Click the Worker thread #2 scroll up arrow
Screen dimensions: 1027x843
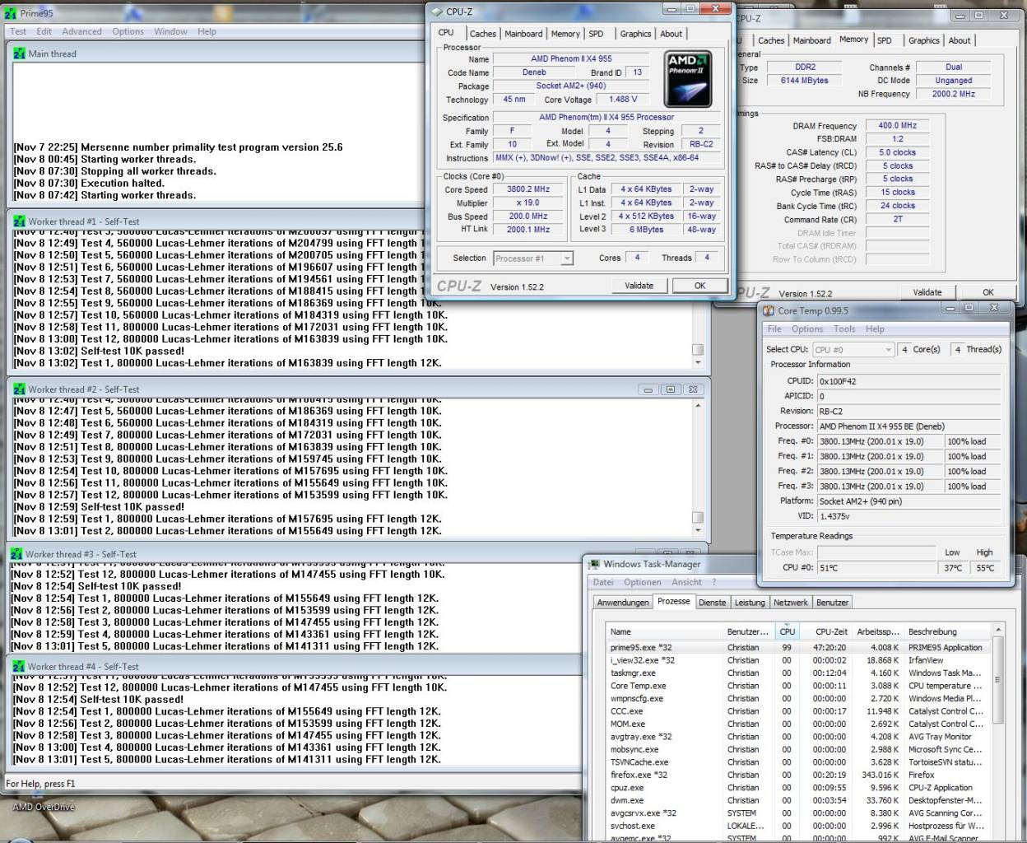pos(698,406)
